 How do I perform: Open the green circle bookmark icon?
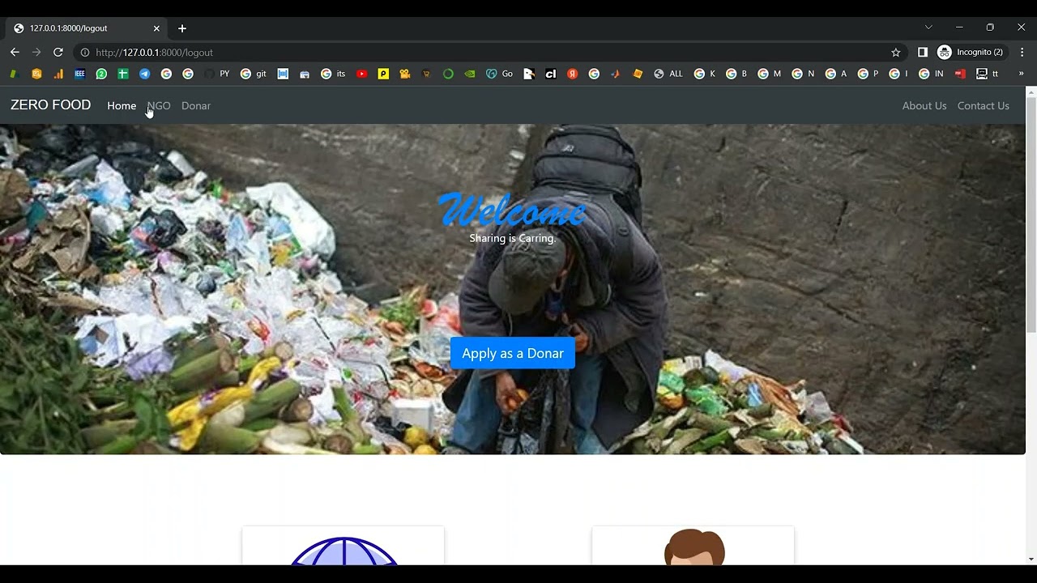point(448,74)
